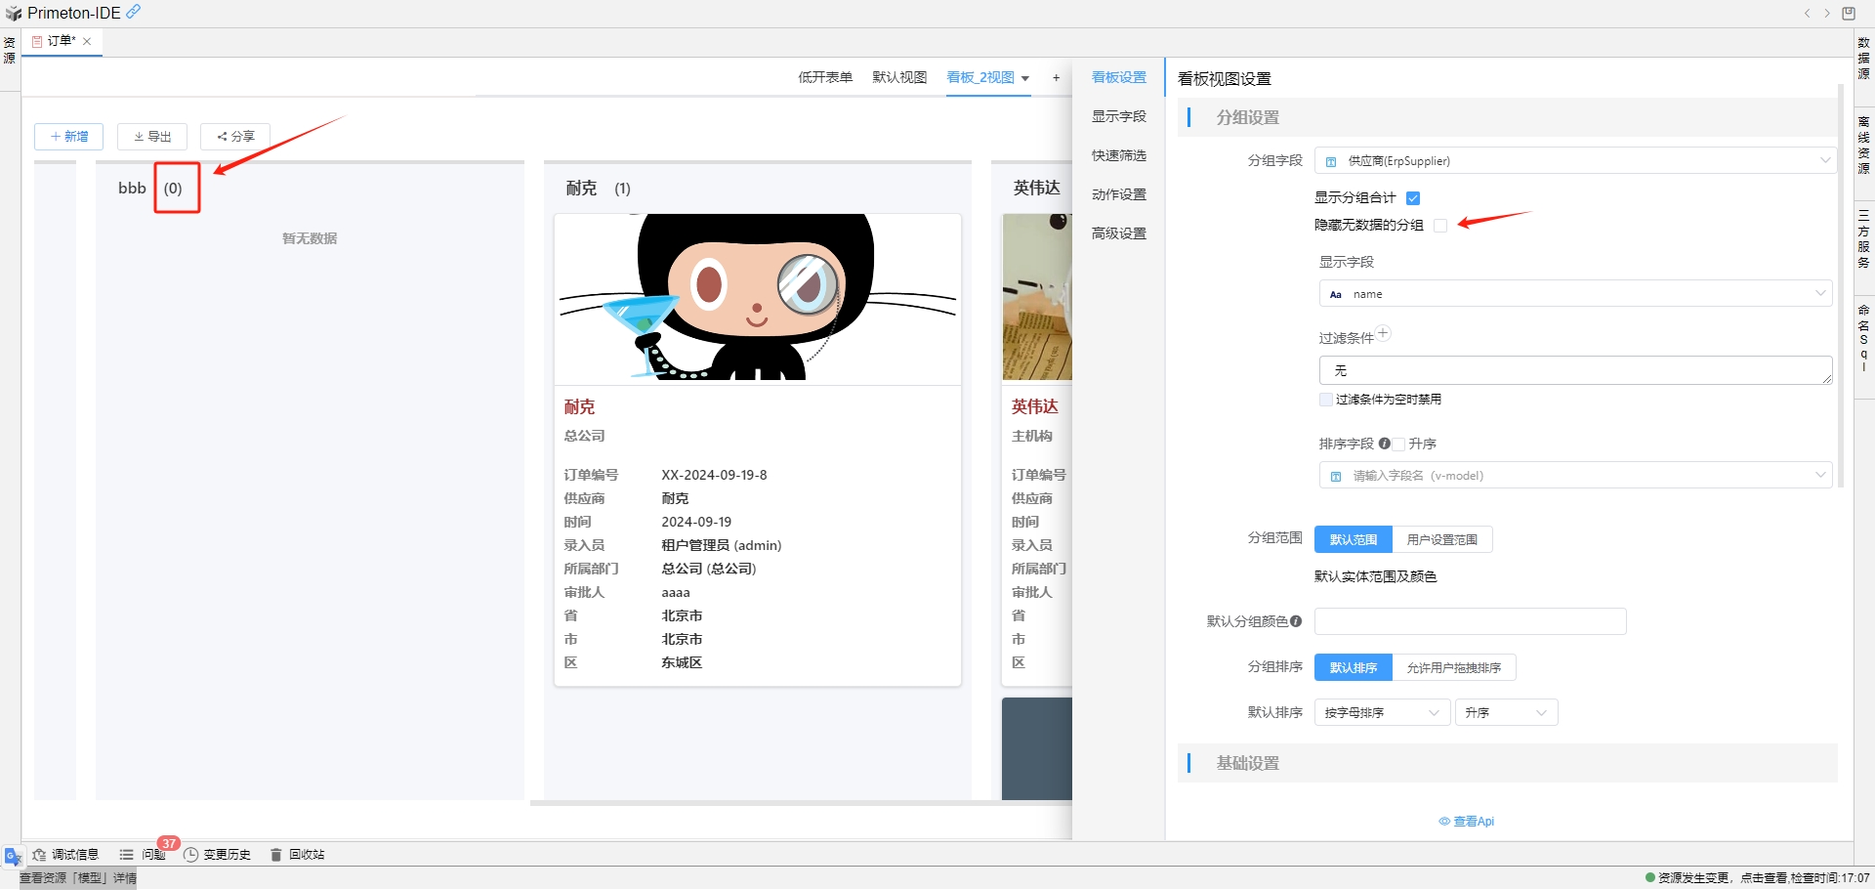Enable the 隐藏无数据的分组 checkbox
Screen dimensions: 1875x890
(1440, 226)
